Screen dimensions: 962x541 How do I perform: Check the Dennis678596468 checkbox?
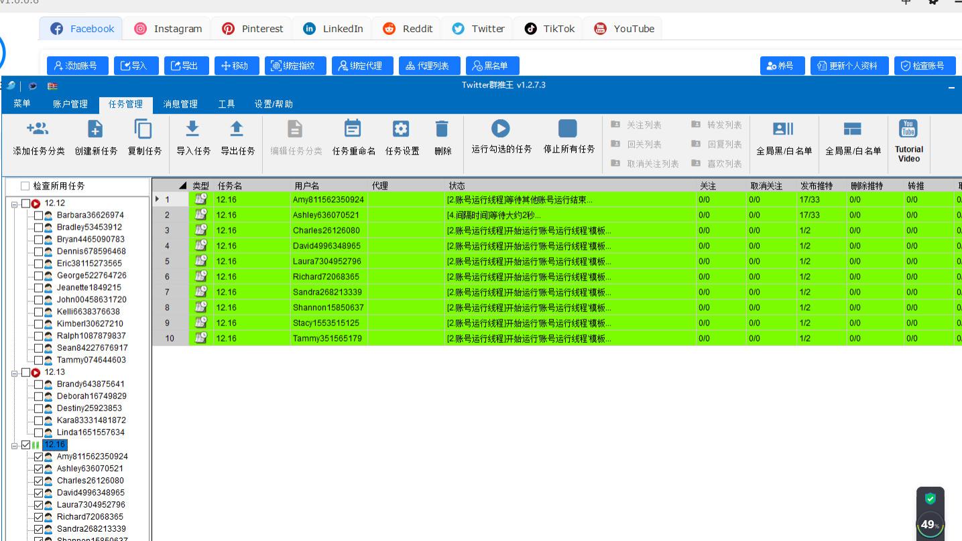38,252
